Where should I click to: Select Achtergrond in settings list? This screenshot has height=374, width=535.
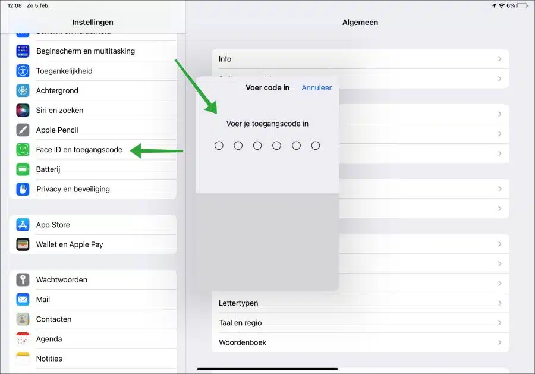pos(93,90)
